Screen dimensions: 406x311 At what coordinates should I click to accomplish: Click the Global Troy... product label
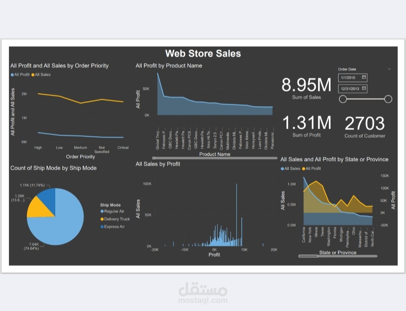click(158, 138)
